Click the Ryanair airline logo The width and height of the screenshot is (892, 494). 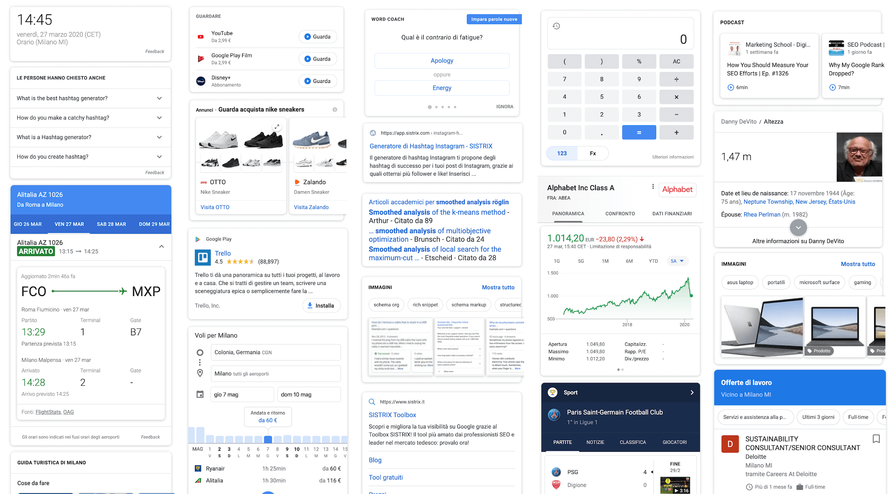pyautogui.click(x=198, y=469)
